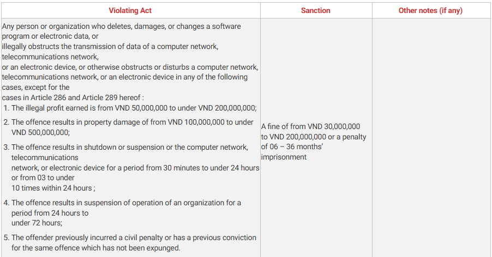Click the line "illegally obstructs the transmission of data"
This screenshot has height=257, width=492.
point(110,46)
